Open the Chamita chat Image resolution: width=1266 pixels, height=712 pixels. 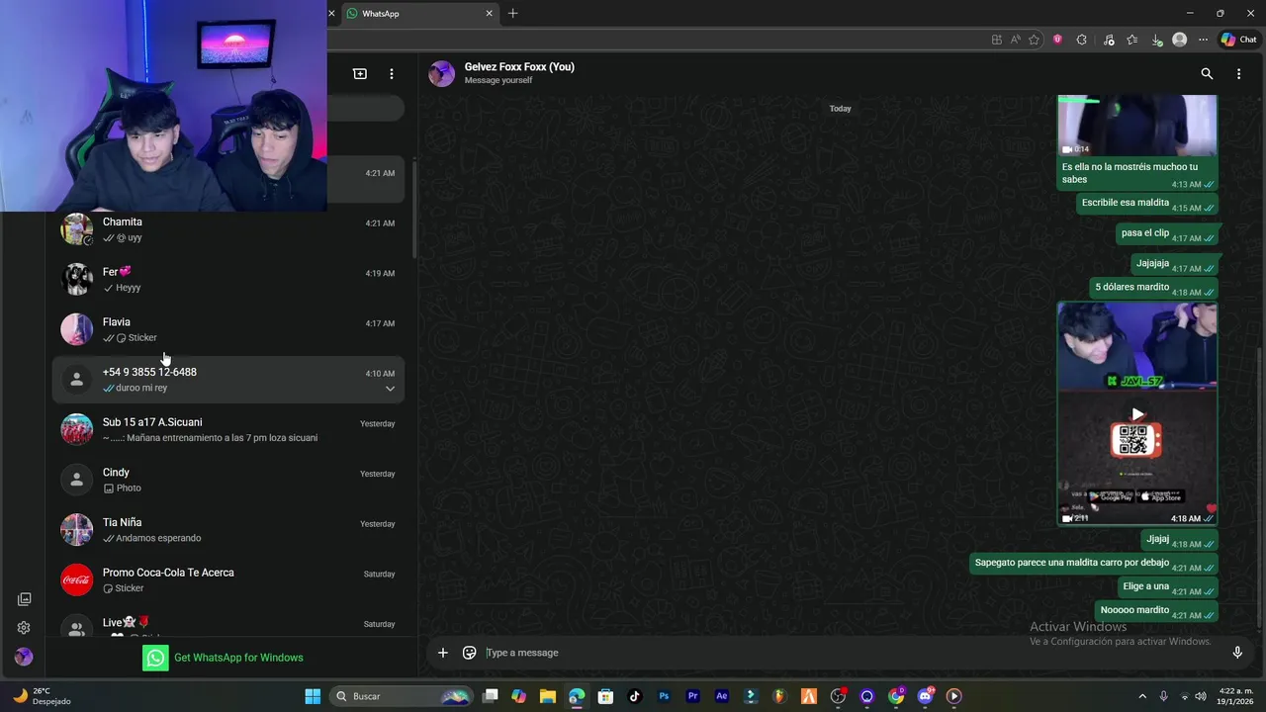pyautogui.click(x=227, y=229)
